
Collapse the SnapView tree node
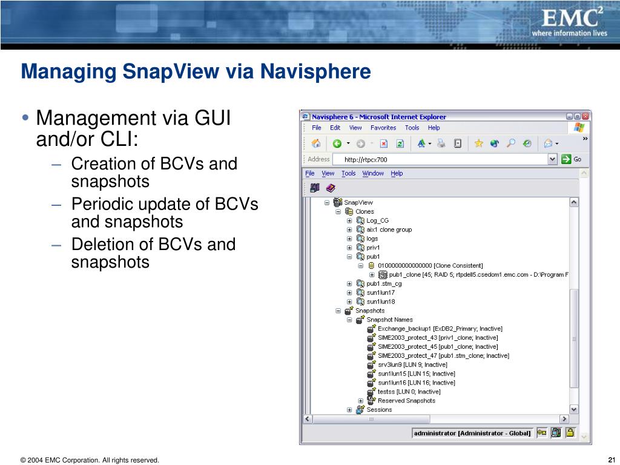click(327, 202)
